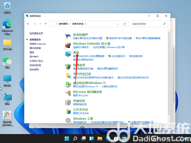Open the 电源选项 heading link

(x=79, y=65)
